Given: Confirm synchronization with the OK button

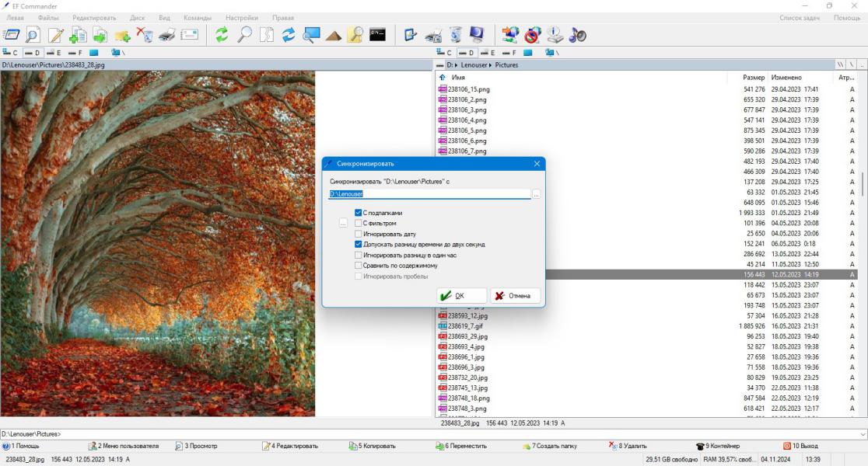Looking at the screenshot, I should (x=462, y=296).
